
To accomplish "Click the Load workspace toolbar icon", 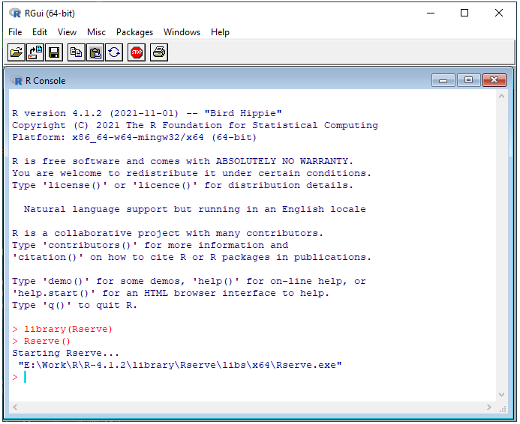I will pyautogui.click(x=35, y=52).
